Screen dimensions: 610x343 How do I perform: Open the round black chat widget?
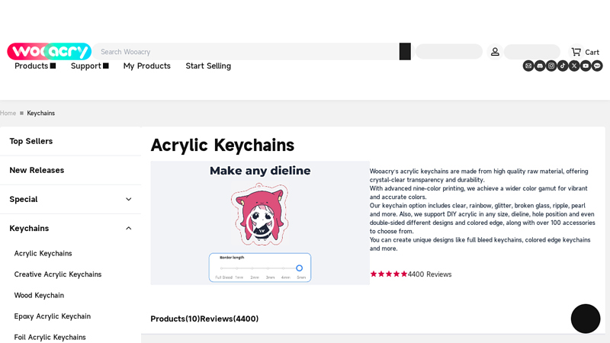[586, 319]
